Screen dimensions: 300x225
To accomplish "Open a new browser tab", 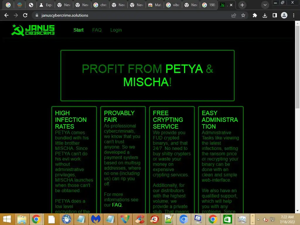I will click(x=242, y=5).
